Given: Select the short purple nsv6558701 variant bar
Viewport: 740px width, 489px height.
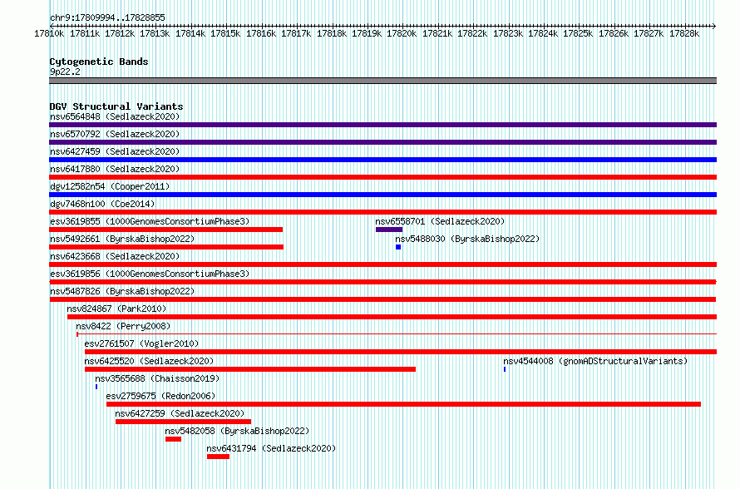Looking at the screenshot, I should tap(389, 230).
